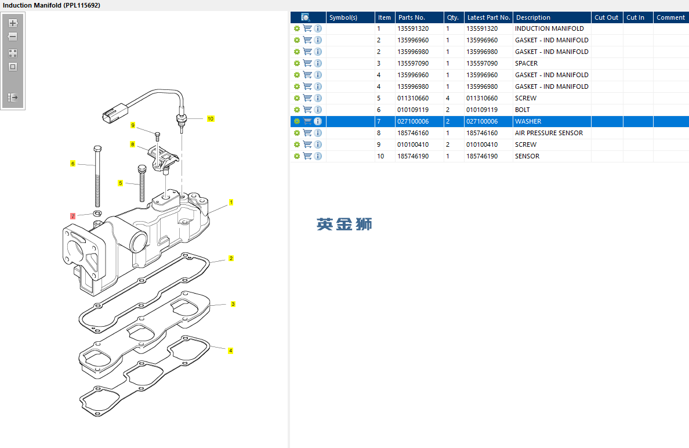Screen dimensions: 689x448
Task: Open info for SENSOR 185746190 row
Action: click(x=318, y=156)
